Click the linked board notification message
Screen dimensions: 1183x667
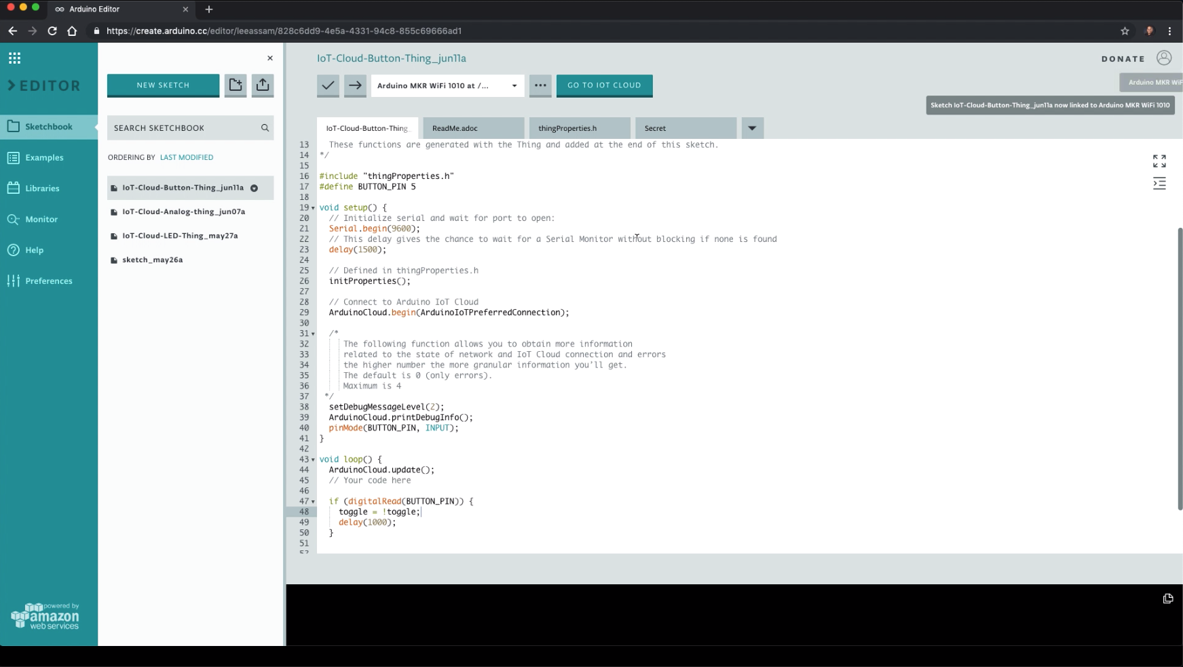click(1050, 105)
